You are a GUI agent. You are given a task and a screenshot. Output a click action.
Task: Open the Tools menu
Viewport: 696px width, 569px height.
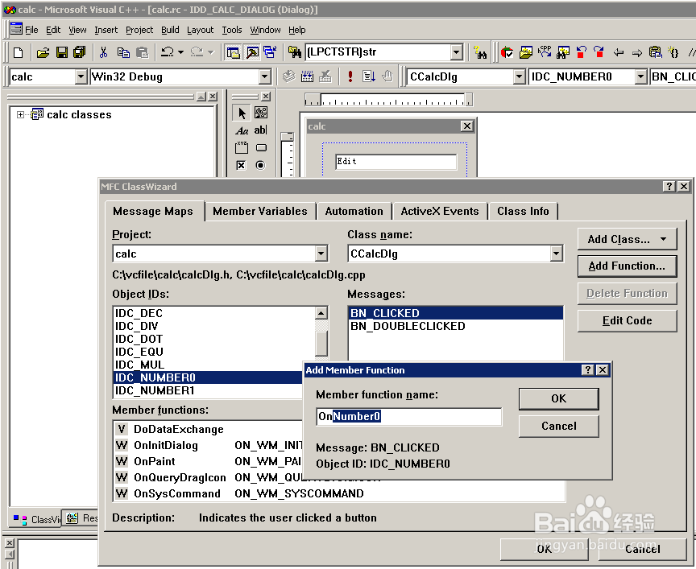(232, 30)
